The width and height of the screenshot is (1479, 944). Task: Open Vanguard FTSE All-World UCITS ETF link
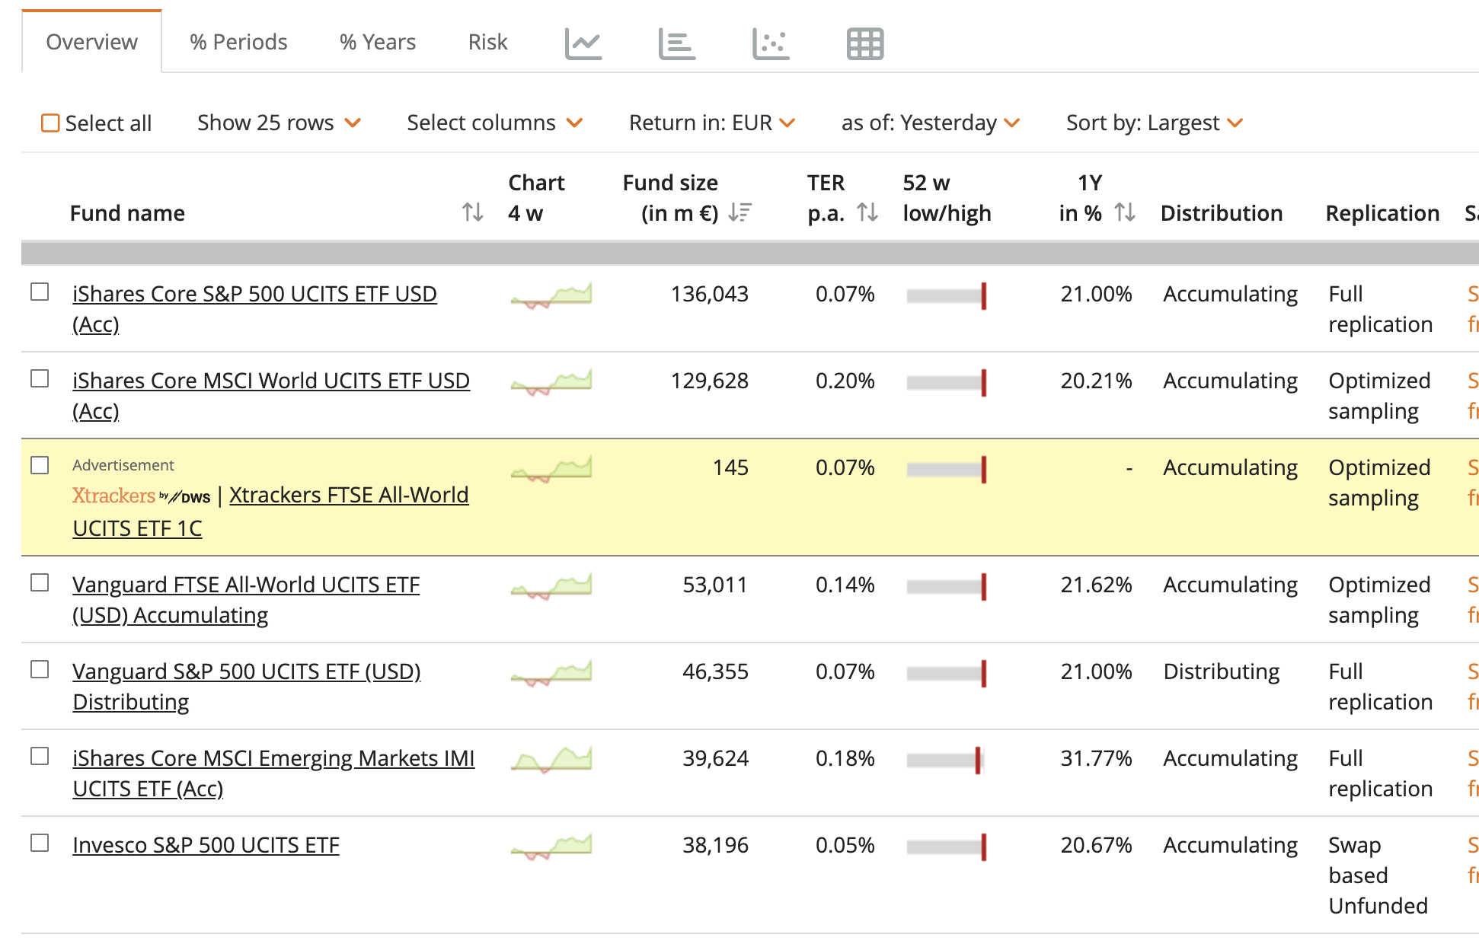click(246, 600)
